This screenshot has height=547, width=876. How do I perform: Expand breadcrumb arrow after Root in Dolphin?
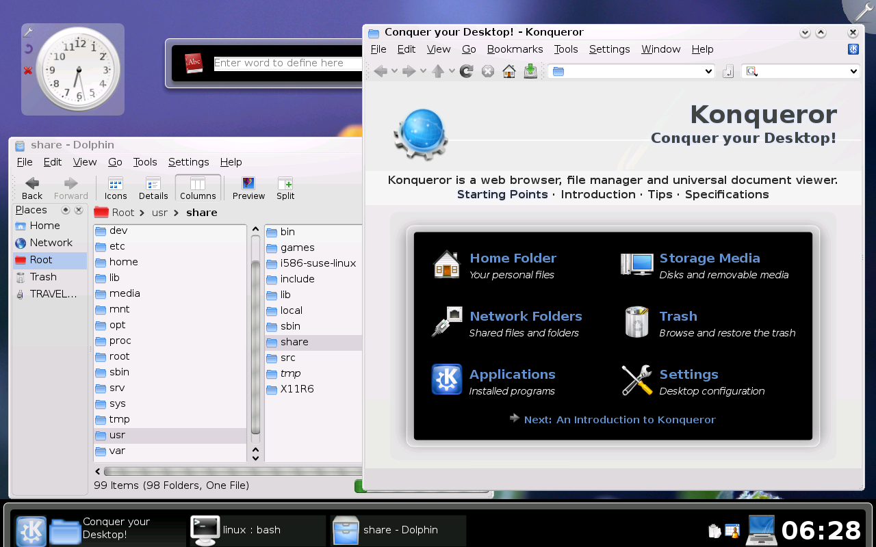pyautogui.click(x=143, y=213)
